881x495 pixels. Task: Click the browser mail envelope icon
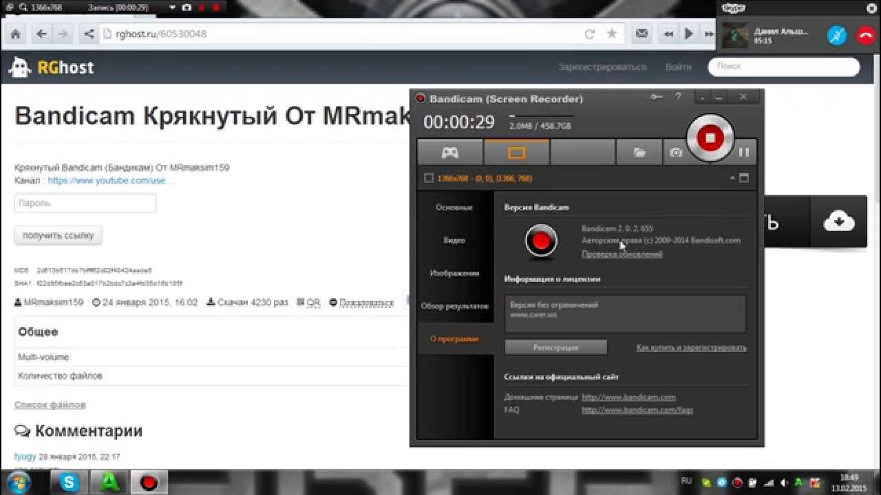[x=641, y=34]
